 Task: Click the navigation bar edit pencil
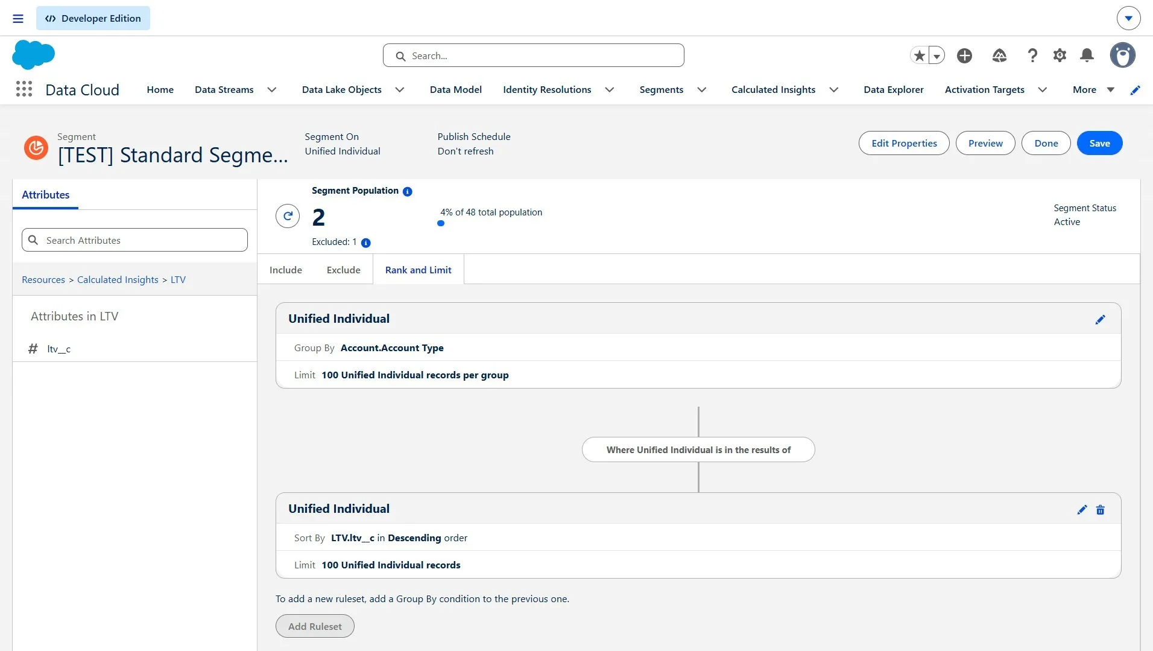pyautogui.click(x=1135, y=90)
